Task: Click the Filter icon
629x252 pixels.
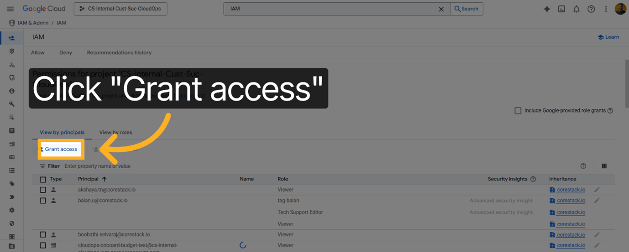Action: pyautogui.click(x=43, y=166)
